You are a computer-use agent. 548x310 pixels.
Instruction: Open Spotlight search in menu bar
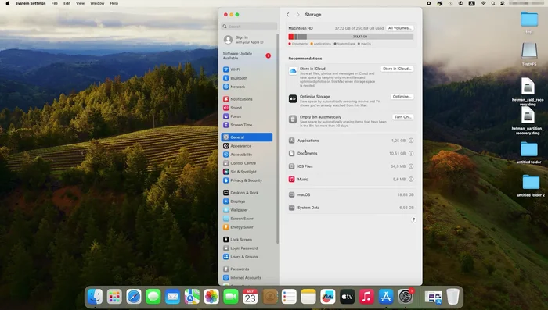(492, 3)
